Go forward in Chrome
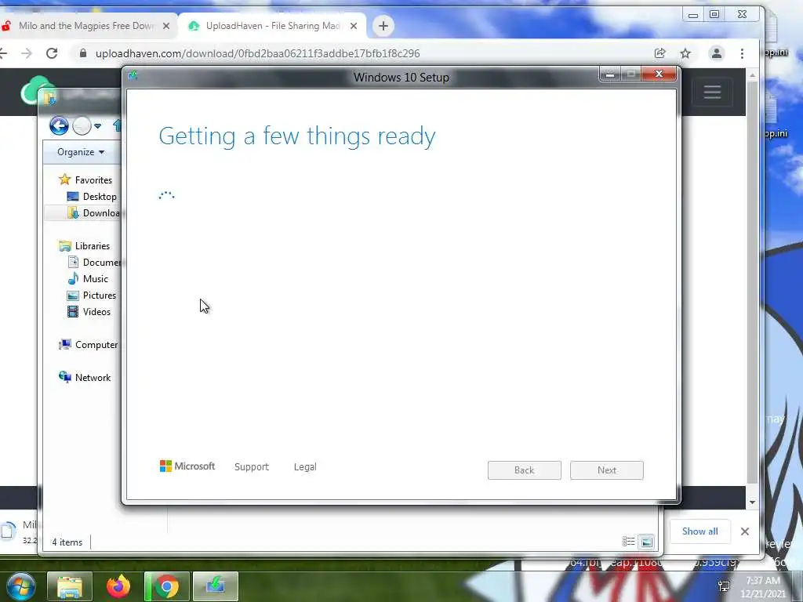Image resolution: width=803 pixels, height=602 pixels. (27, 53)
